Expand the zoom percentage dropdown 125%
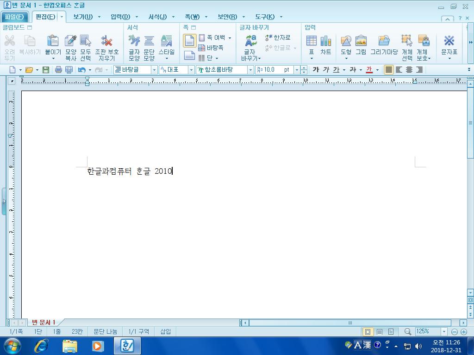The image size is (474, 355). (444, 331)
